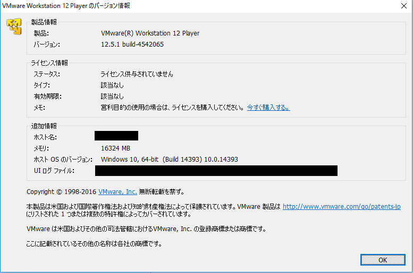Click the 有効期限 label
Image resolution: width=413 pixels, height=273 pixels.
click(x=47, y=96)
